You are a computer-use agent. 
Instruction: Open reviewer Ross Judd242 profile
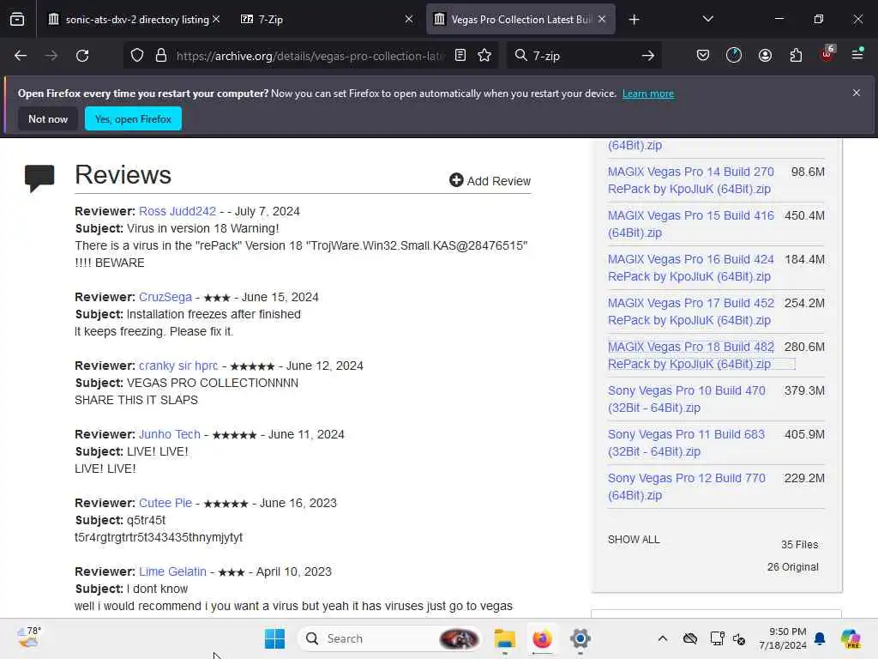pyautogui.click(x=177, y=211)
